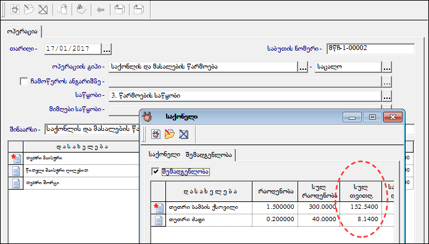This screenshot has height=244, width=429.
Task: Click the document icon of row თეთრი შორტი
Action: click(x=16, y=183)
